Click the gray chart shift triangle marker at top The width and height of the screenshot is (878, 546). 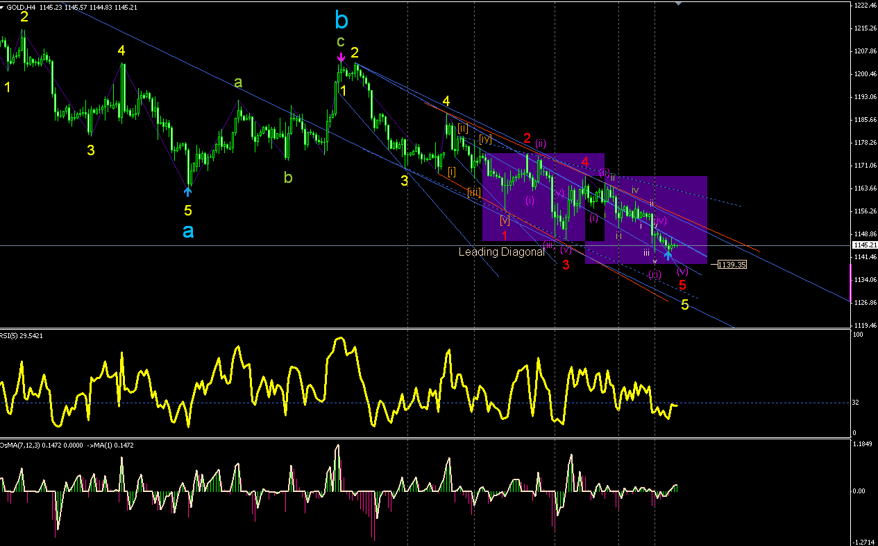[x=679, y=4]
